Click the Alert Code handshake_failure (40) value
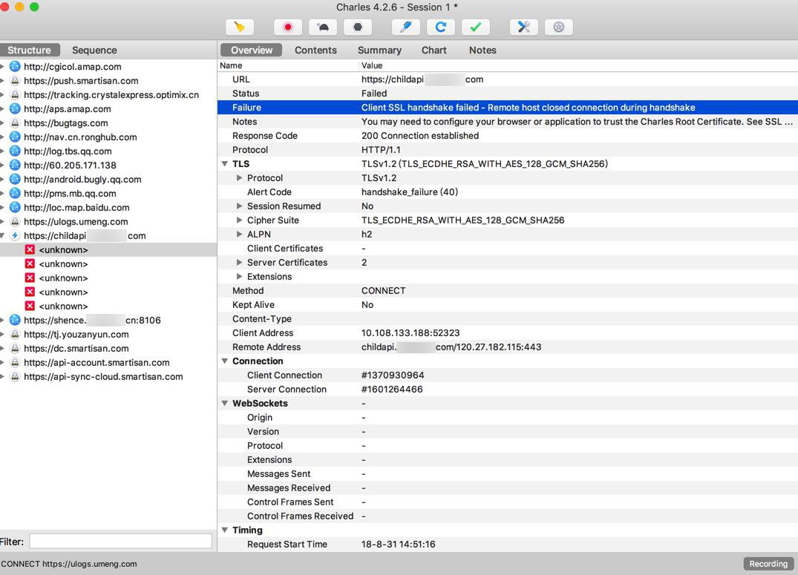Viewport: 798px width, 575px height. tap(410, 192)
